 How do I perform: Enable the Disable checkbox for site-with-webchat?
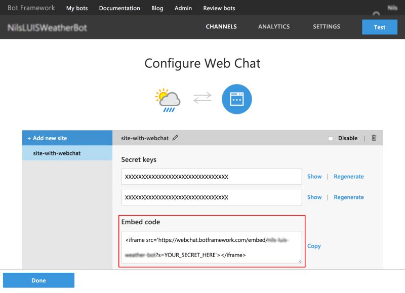point(330,138)
